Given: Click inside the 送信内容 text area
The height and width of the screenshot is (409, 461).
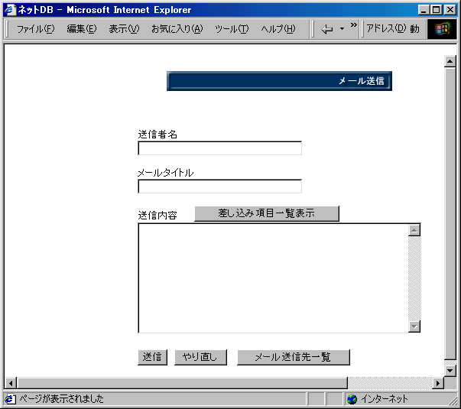Looking at the screenshot, I should [273, 278].
